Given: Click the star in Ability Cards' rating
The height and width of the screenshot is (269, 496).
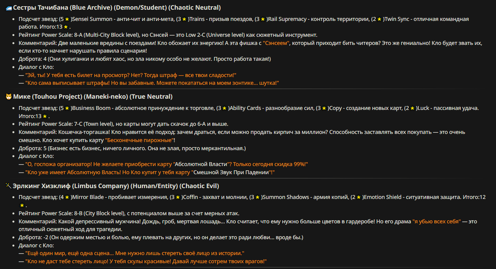Looking at the screenshot, I should 224,108.
